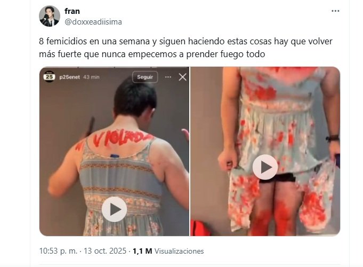363x267 pixels.
Task: Click the p25enet account logo
Action: [50, 77]
